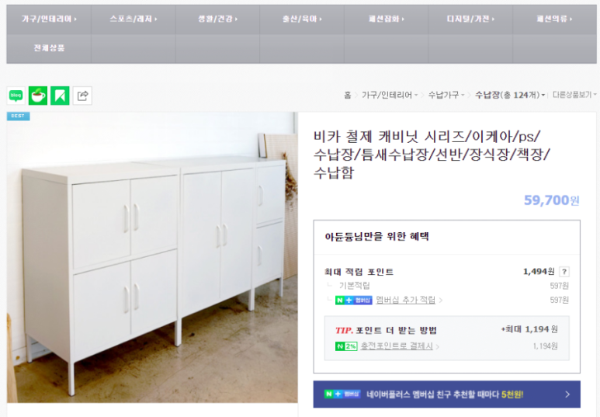
Task: Share product to Naver Blog icon
Action: click(16, 96)
